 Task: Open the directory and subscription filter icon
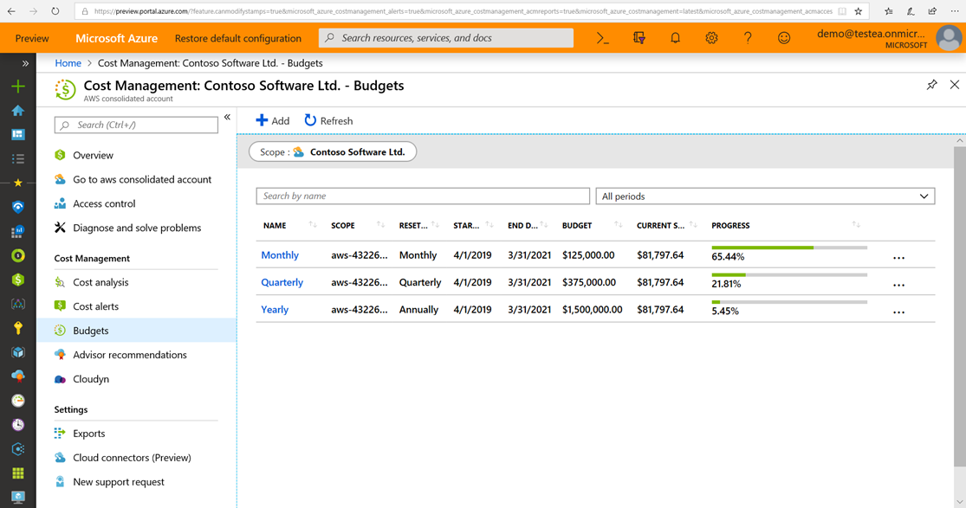[639, 38]
